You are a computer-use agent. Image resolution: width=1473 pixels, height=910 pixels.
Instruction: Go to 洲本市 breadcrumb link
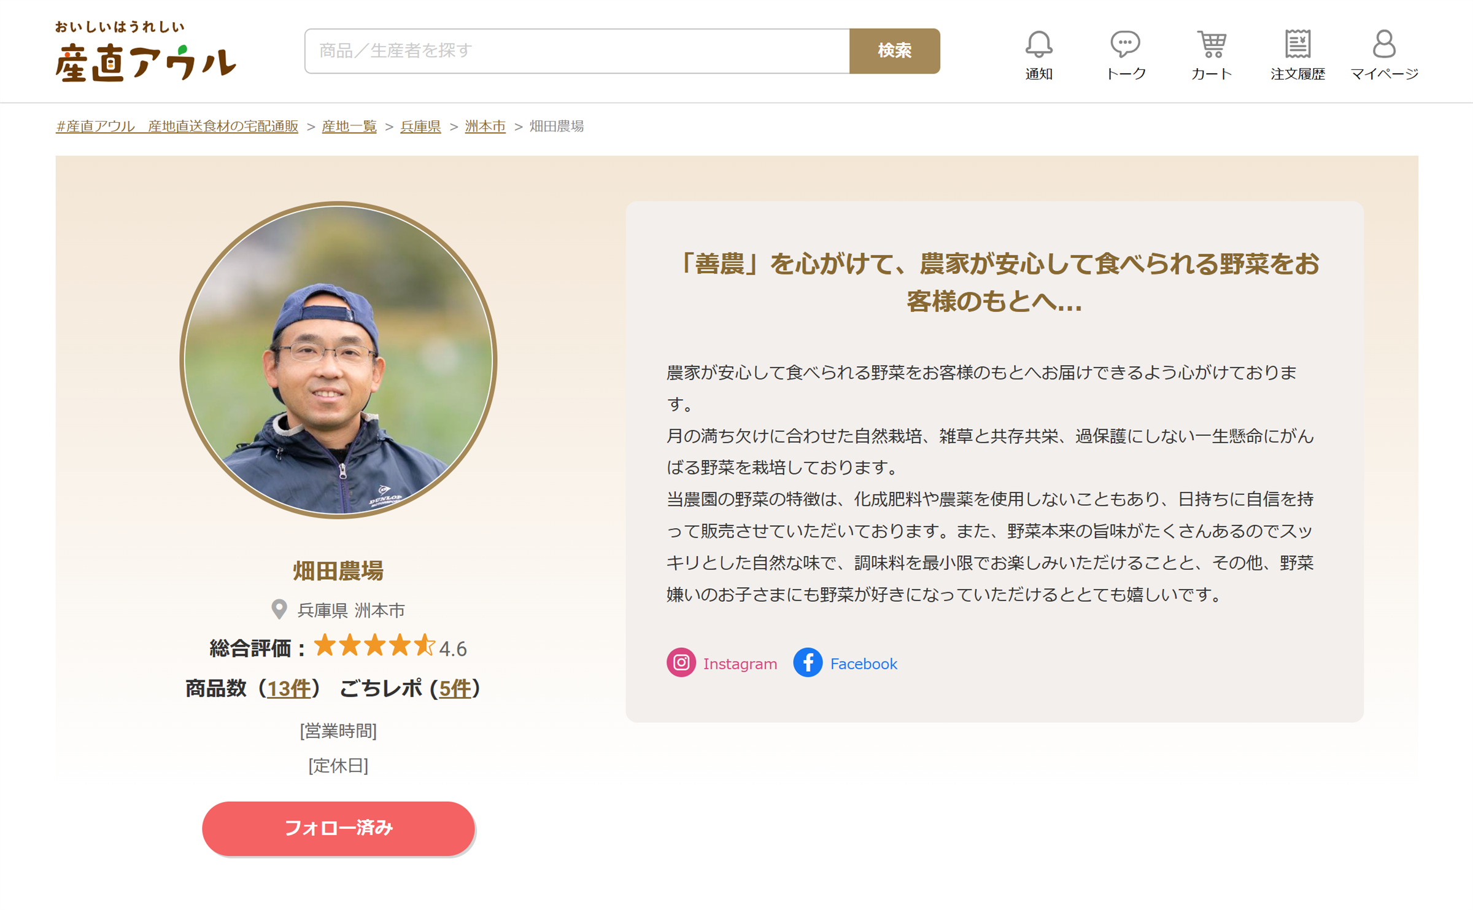pos(485,126)
